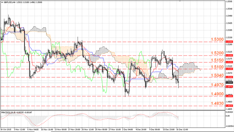
Task: Click the black current price tag 1.5000
Action: pos(229,82)
